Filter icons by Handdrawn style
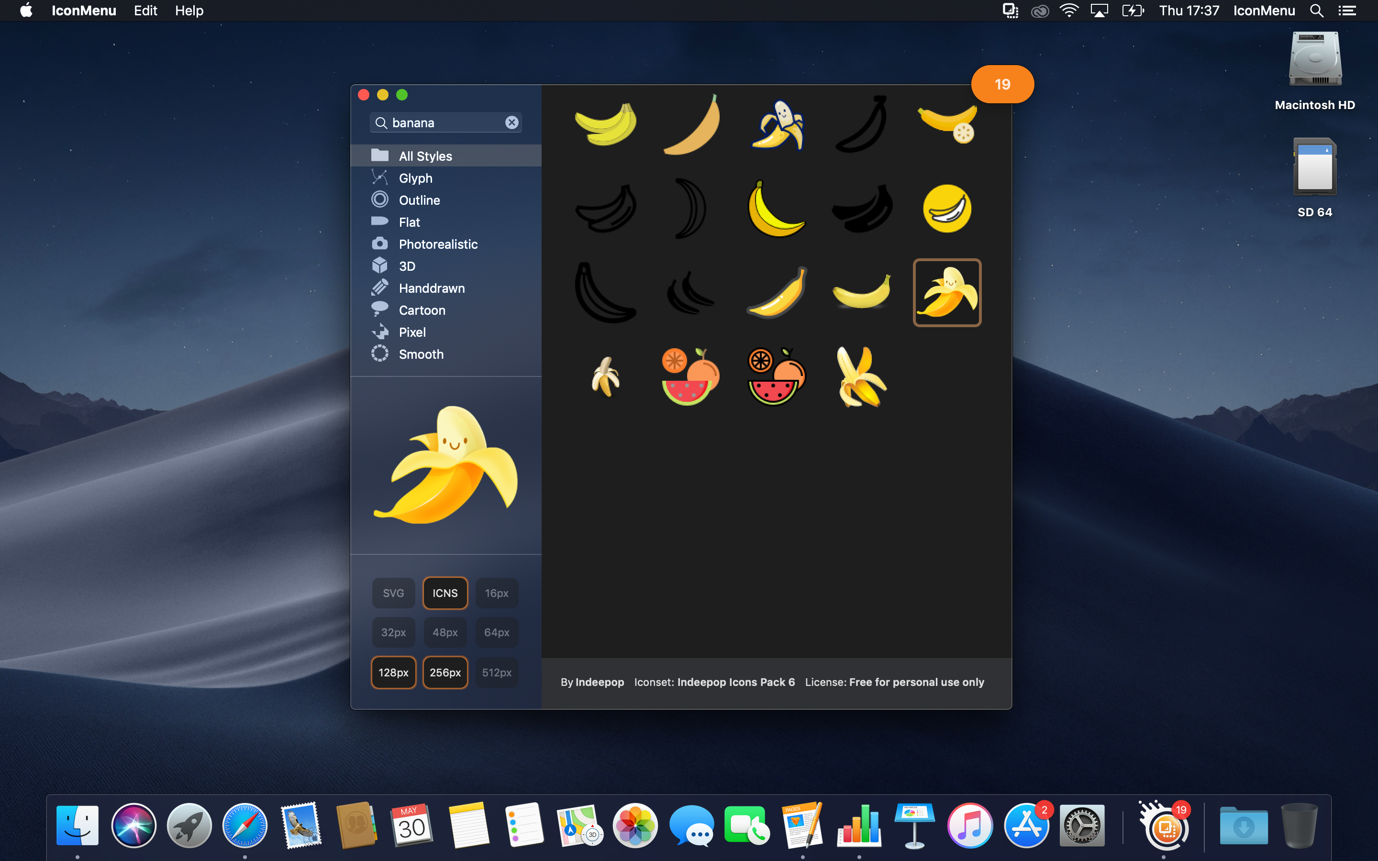Image resolution: width=1378 pixels, height=861 pixels. point(446,288)
